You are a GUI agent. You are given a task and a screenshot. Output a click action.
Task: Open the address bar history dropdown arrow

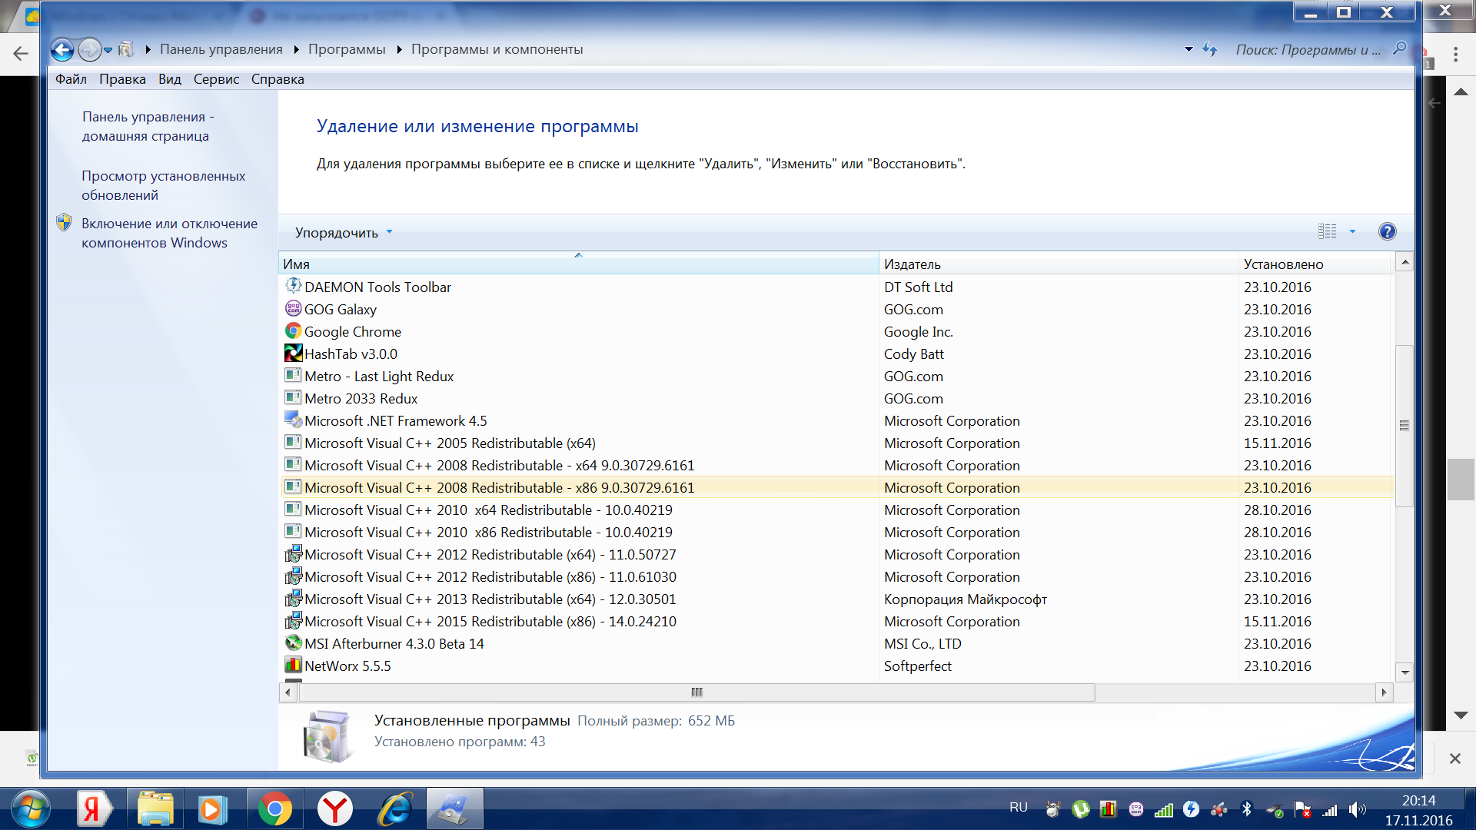pyautogui.click(x=1188, y=50)
